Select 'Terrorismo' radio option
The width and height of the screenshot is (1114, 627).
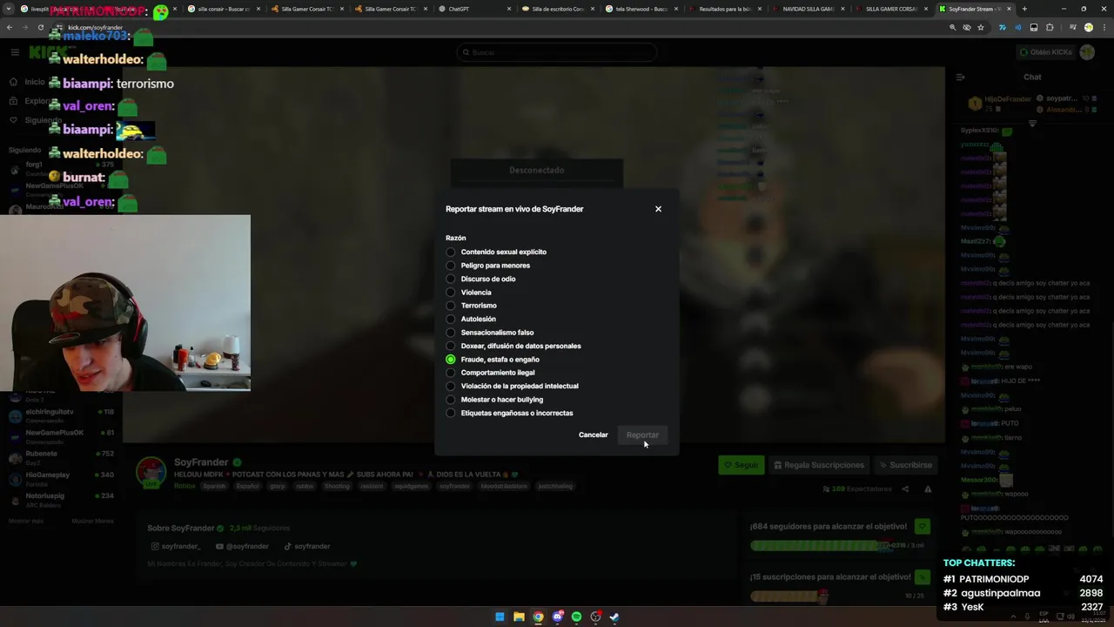473,306
